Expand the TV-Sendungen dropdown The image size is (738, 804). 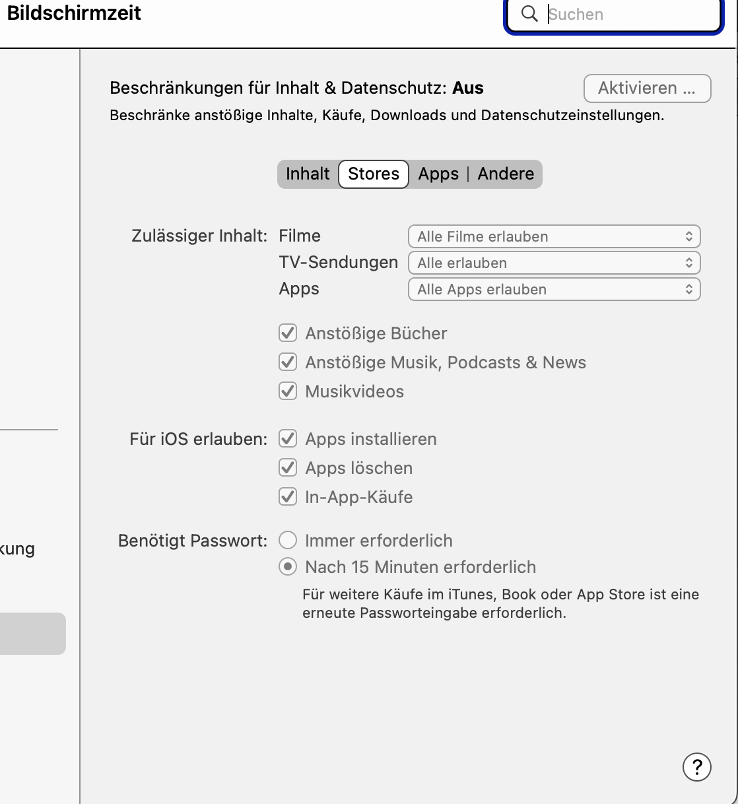(554, 263)
